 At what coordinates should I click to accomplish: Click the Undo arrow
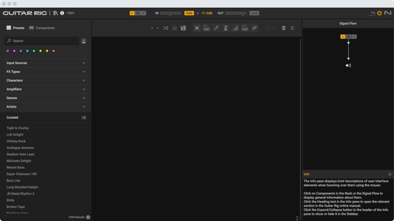coord(268,28)
